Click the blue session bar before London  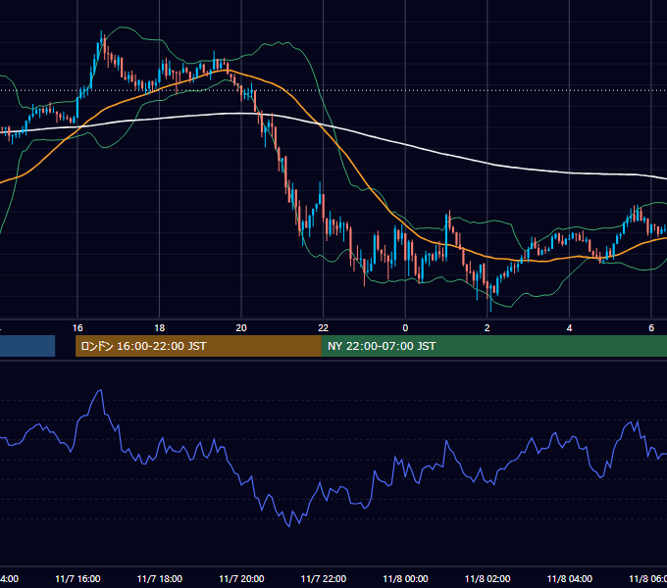(27, 346)
